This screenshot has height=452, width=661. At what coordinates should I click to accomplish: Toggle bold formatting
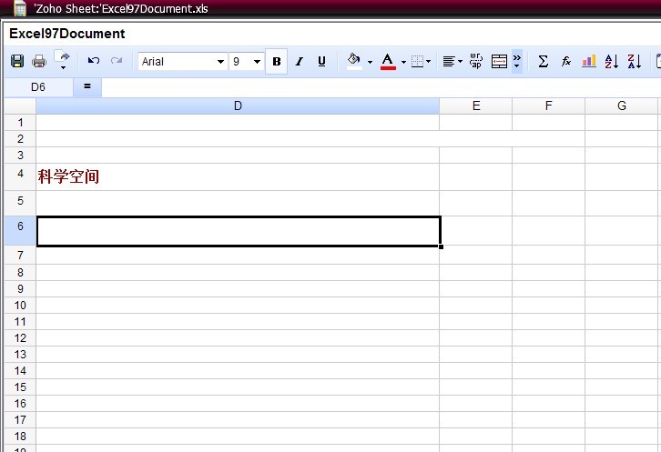pos(277,62)
